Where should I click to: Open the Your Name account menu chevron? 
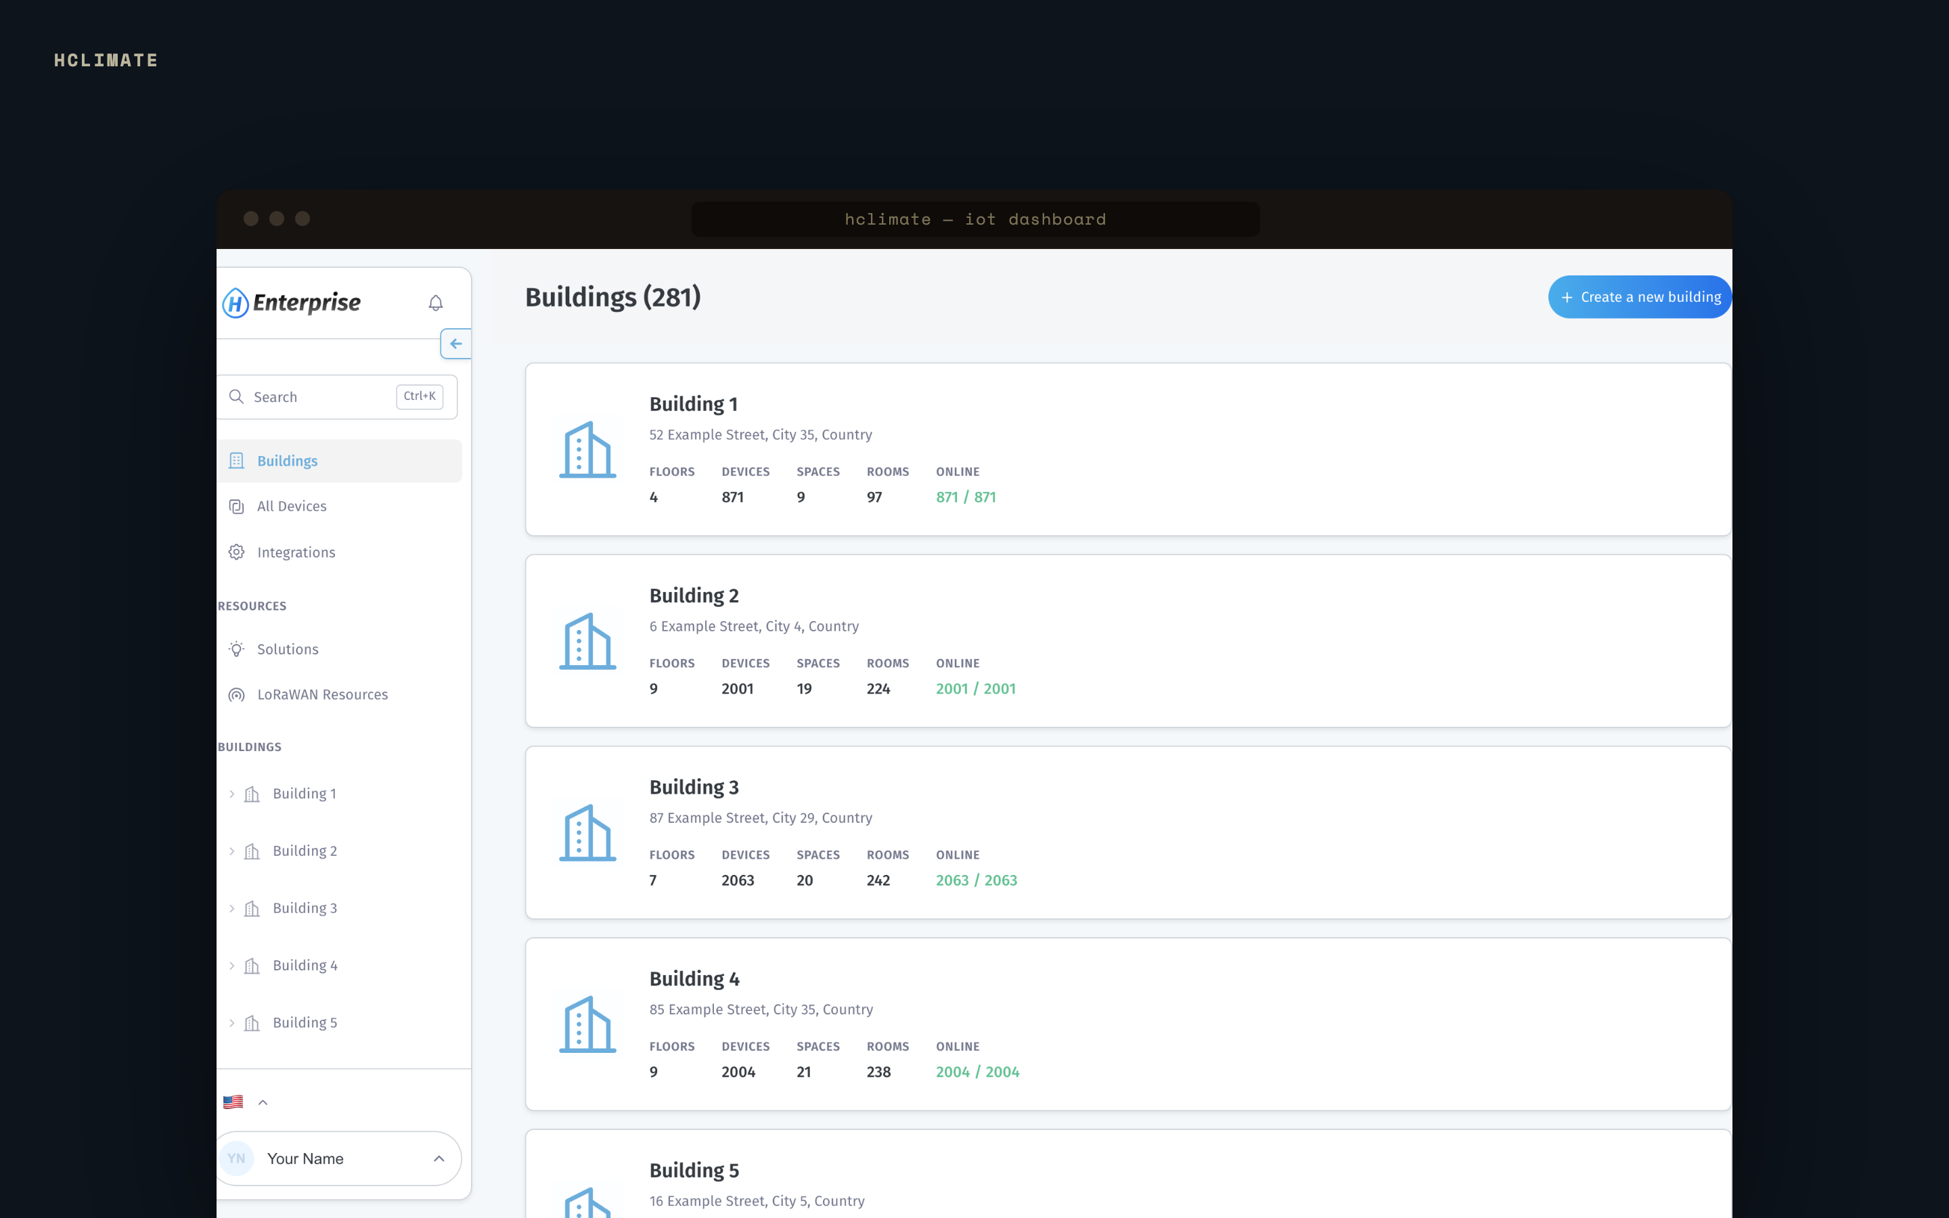point(439,1158)
